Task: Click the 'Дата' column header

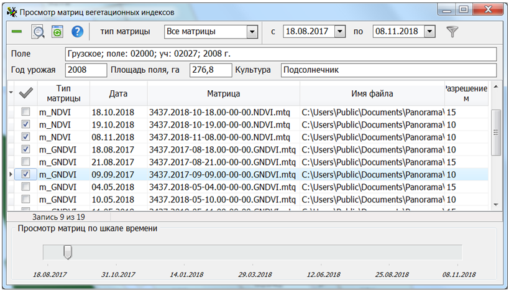Action: click(118, 94)
